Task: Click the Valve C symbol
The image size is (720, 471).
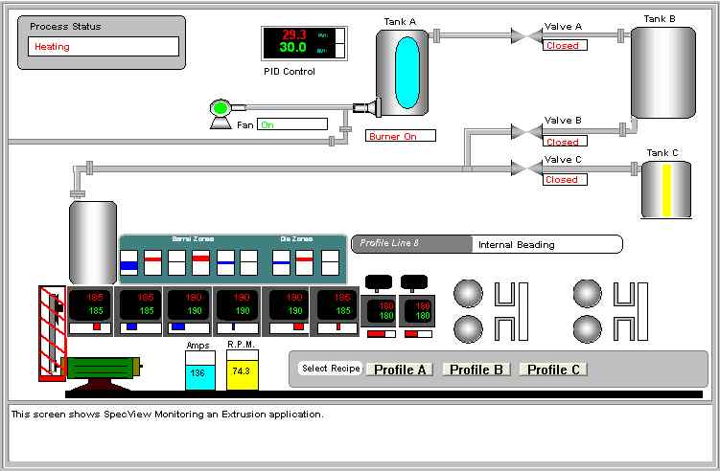Action: click(524, 168)
